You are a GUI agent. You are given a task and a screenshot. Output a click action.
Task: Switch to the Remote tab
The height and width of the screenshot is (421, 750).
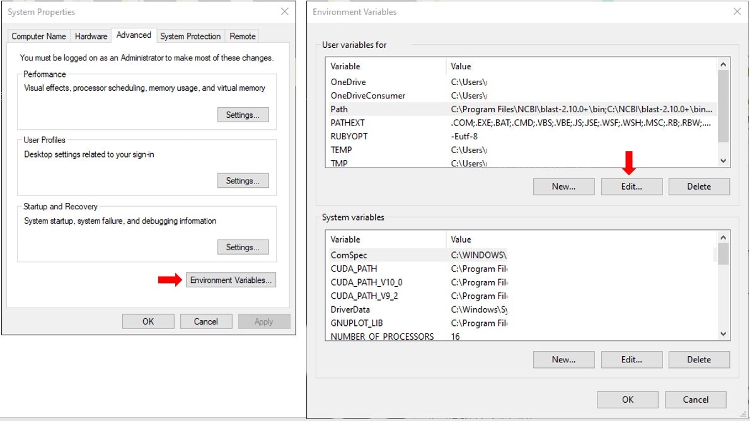coord(243,37)
